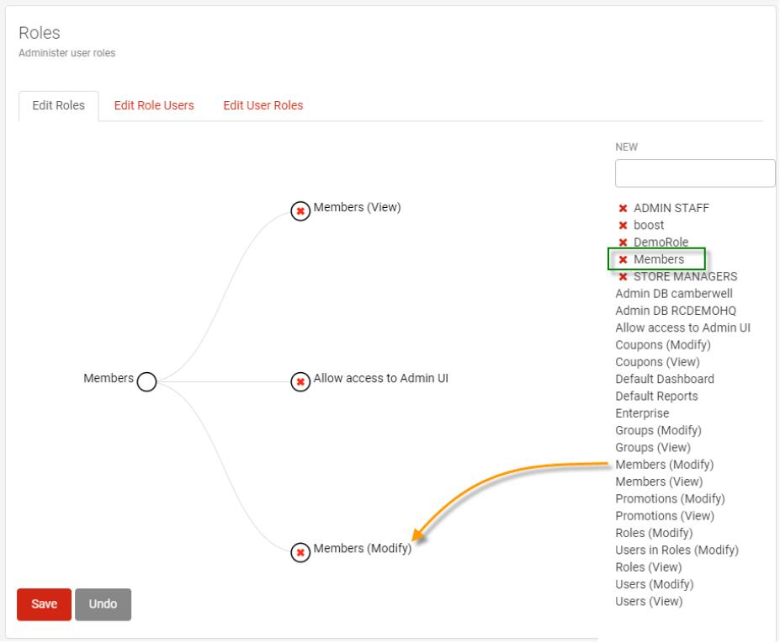Delete the boost role
The height and width of the screenshot is (644, 780).
pyautogui.click(x=623, y=226)
